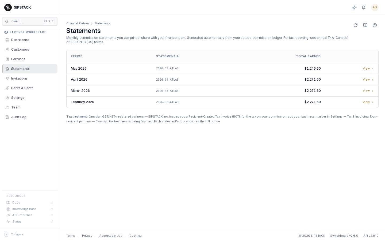Viewport: 385px width, 241px height.
Task: Click the Channel Partner breadcrumb
Action: (x=78, y=24)
